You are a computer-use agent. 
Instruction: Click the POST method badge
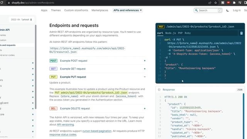pos(53,61)
